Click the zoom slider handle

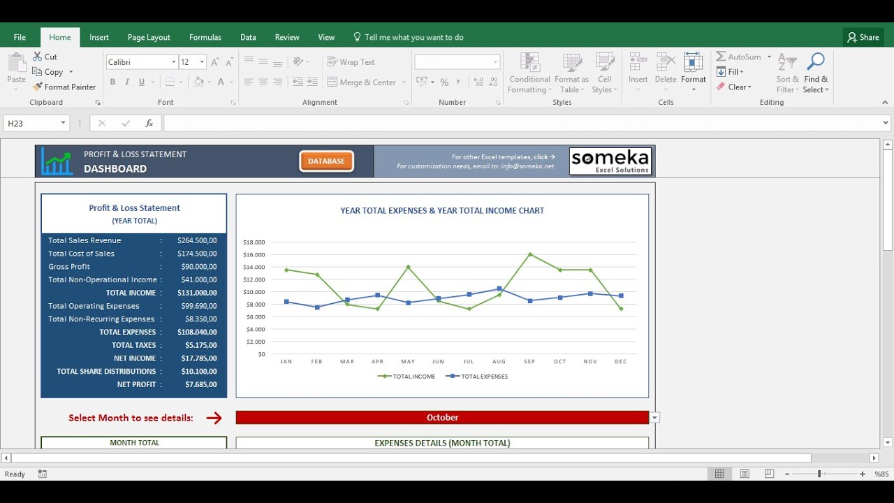pos(819,474)
